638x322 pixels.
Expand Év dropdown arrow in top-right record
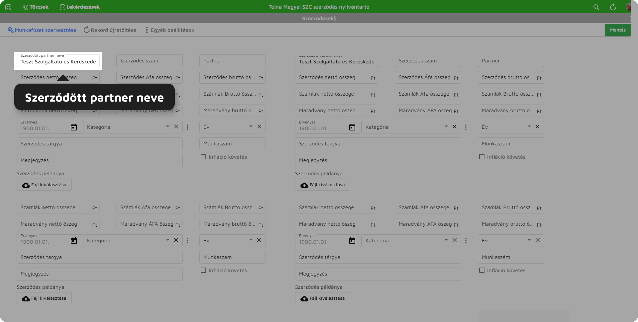tap(529, 126)
